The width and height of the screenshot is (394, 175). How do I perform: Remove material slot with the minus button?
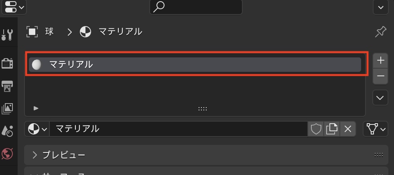pos(380,76)
